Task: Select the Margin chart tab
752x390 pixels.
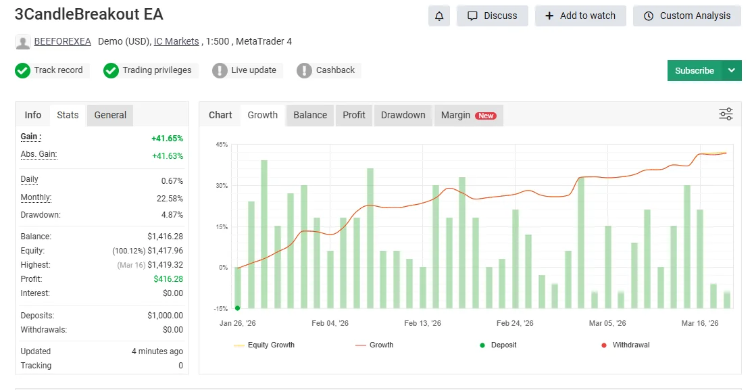Action: click(468, 115)
